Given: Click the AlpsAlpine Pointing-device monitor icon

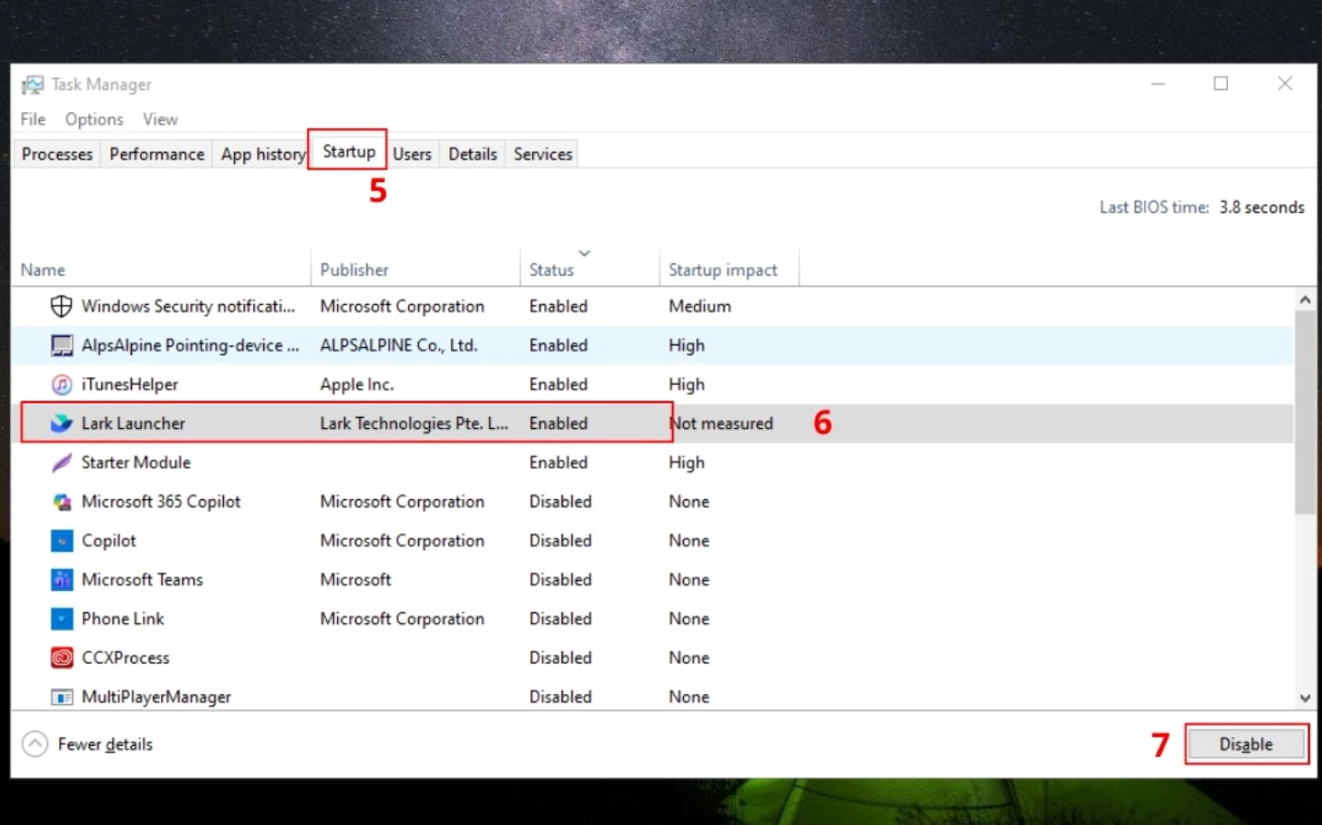Looking at the screenshot, I should (x=61, y=345).
